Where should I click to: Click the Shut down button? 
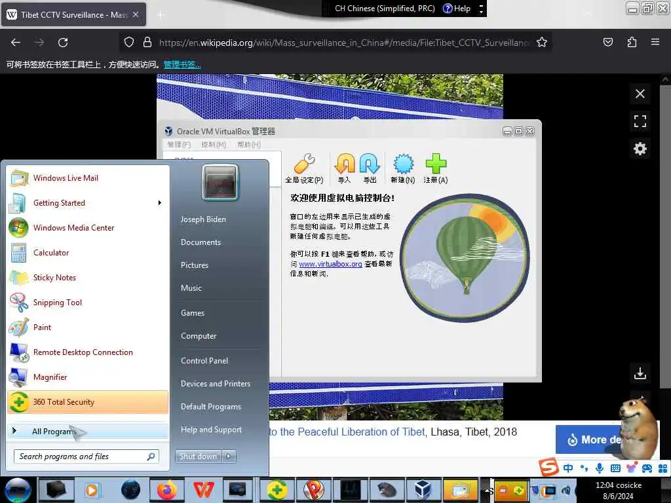pyautogui.click(x=198, y=456)
